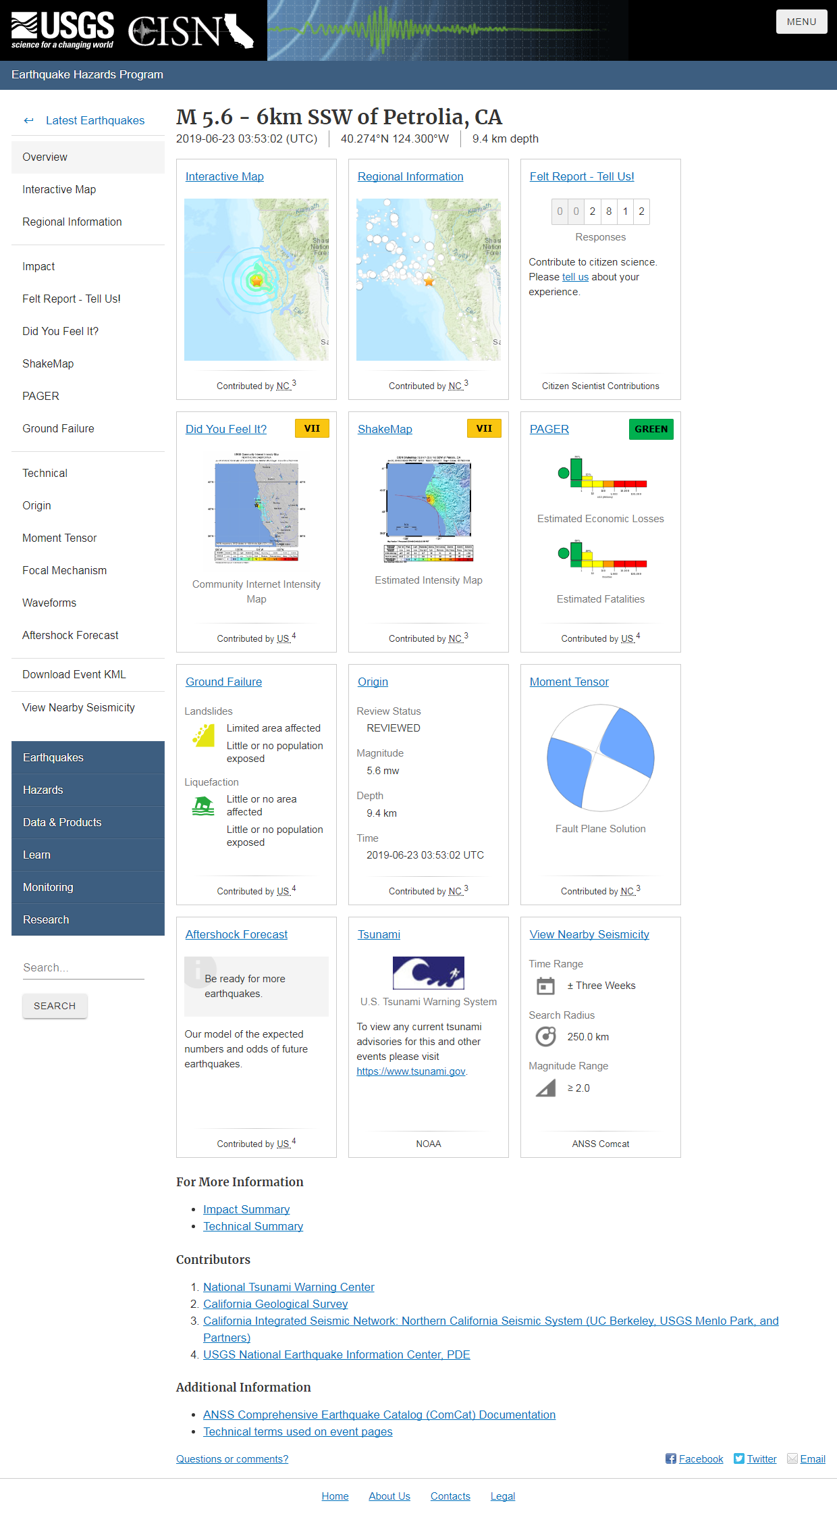Expand the Data & Products section
This screenshot has height=1524, width=837.
tap(88, 823)
